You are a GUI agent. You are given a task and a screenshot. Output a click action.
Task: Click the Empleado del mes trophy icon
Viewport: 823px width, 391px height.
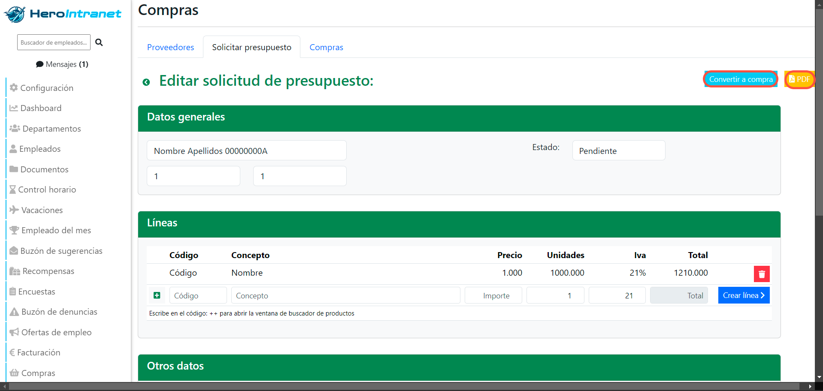[14, 230]
